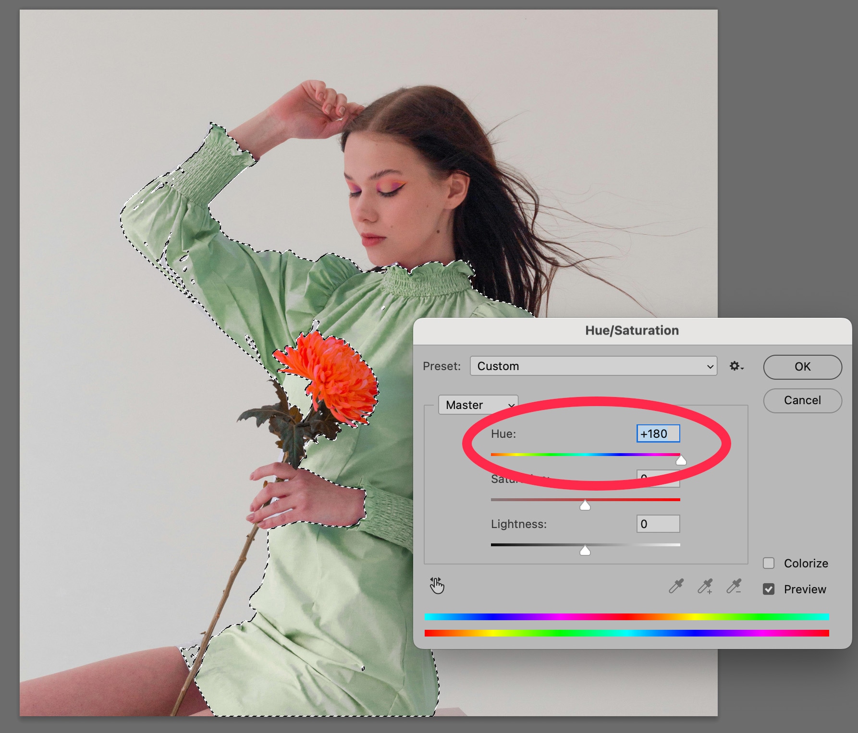Select the Add to Sample eyedropper
This screenshot has height=733, width=858.
click(x=705, y=586)
